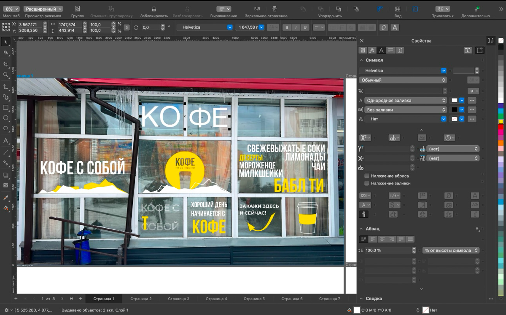506x315 pixels.
Task: Open the paragraph tab icon in Свойства
Action: [391, 50]
